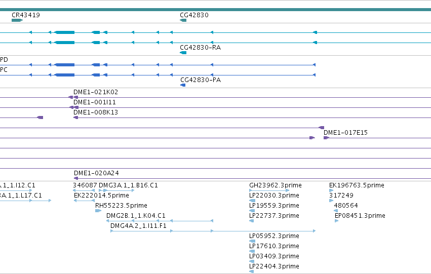Click EST 317249 label
This screenshot has height=274, width=431.
(x=341, y=195)
